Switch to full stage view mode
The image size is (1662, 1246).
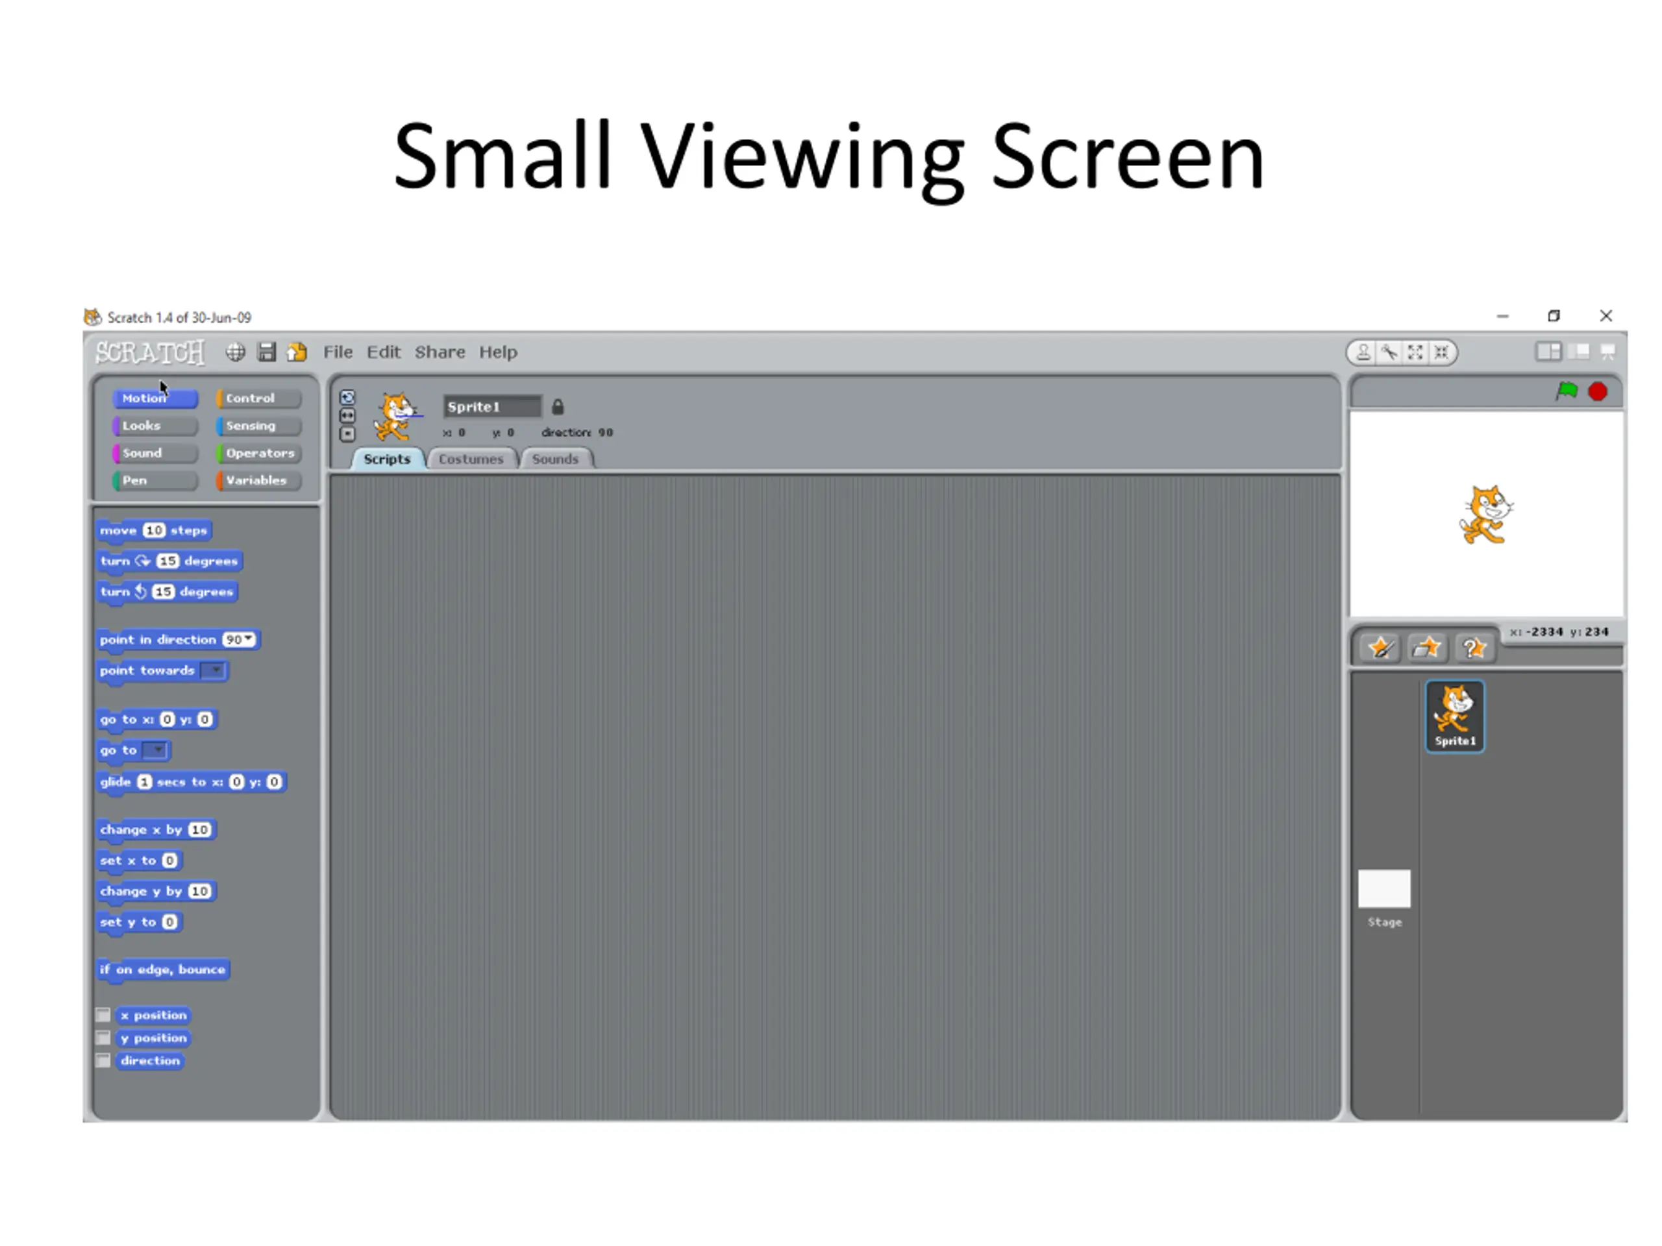click(1579, 352)
